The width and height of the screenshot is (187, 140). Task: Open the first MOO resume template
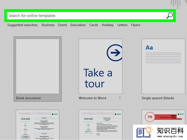coord(38,125)
